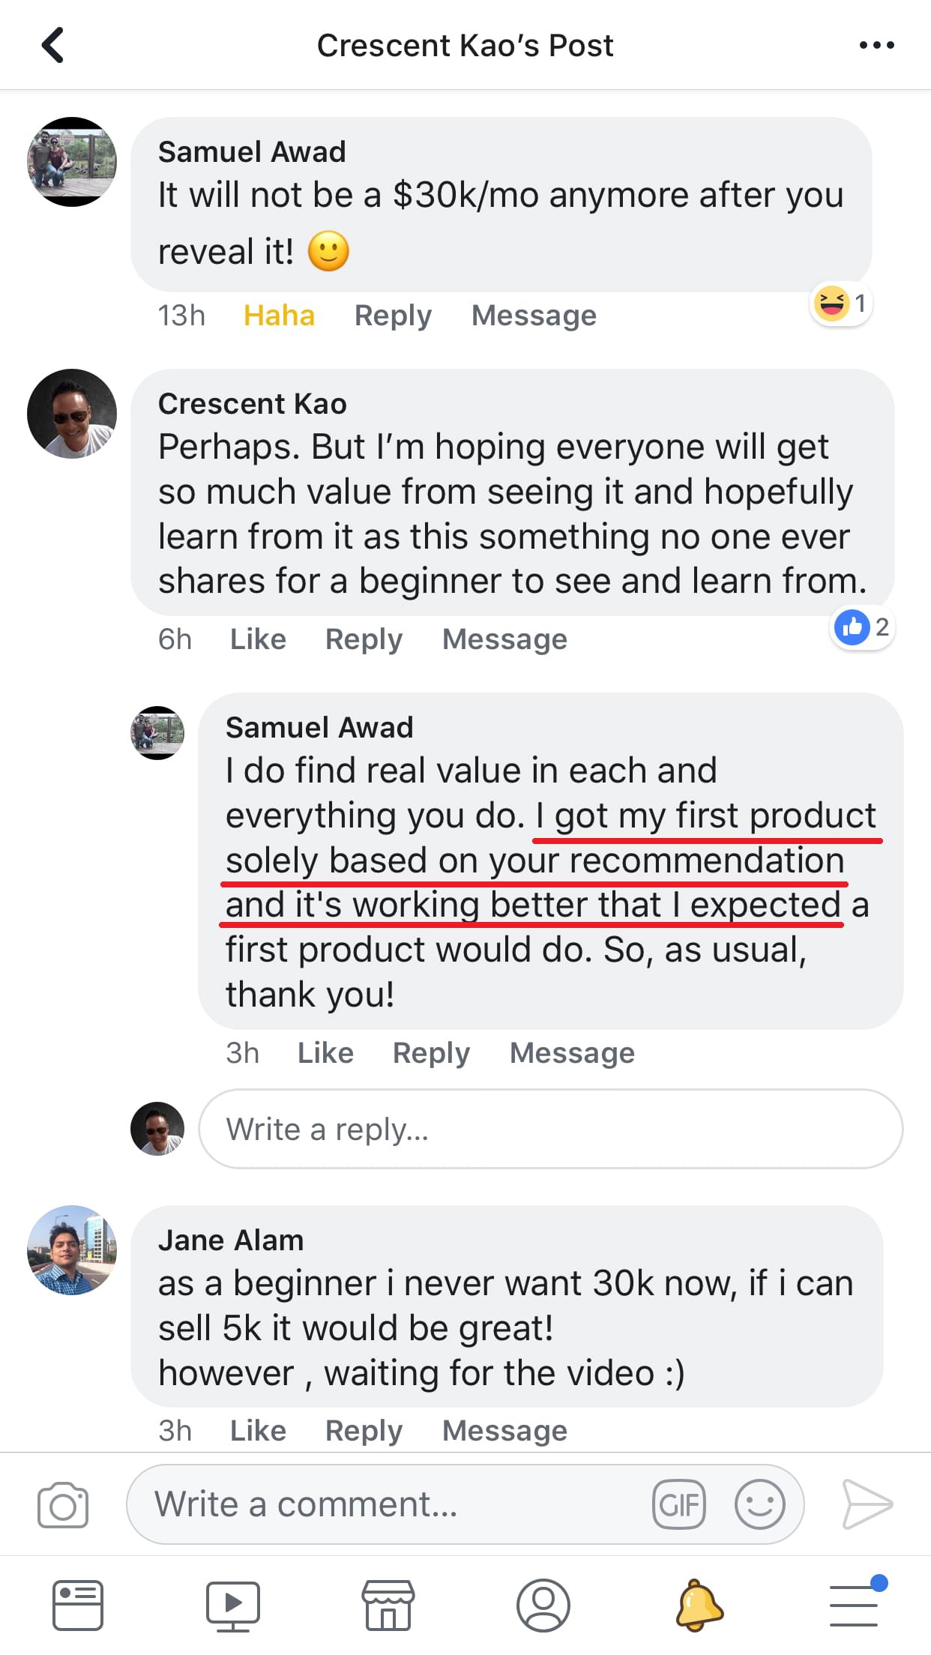This screenshot has height=1655, width=931.
Task: Switch to the Watch video tab
Action: click(232, 1605)
